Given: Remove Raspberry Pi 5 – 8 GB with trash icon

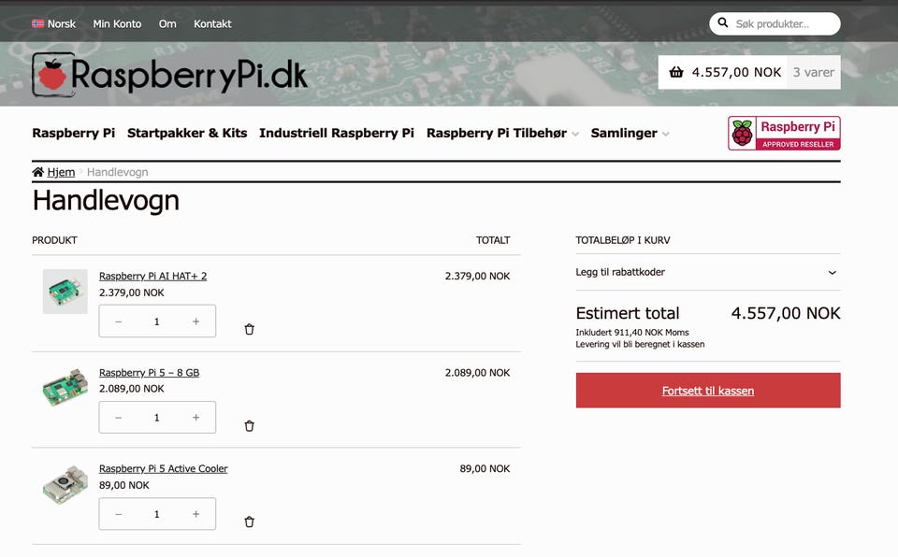Looking at the screenshot, I should click(x=249, y=426).
